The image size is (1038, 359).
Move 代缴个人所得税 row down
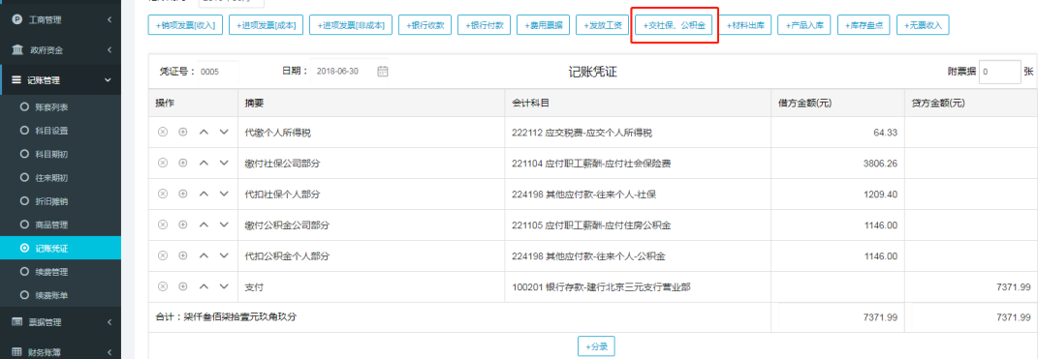[225, 133]
